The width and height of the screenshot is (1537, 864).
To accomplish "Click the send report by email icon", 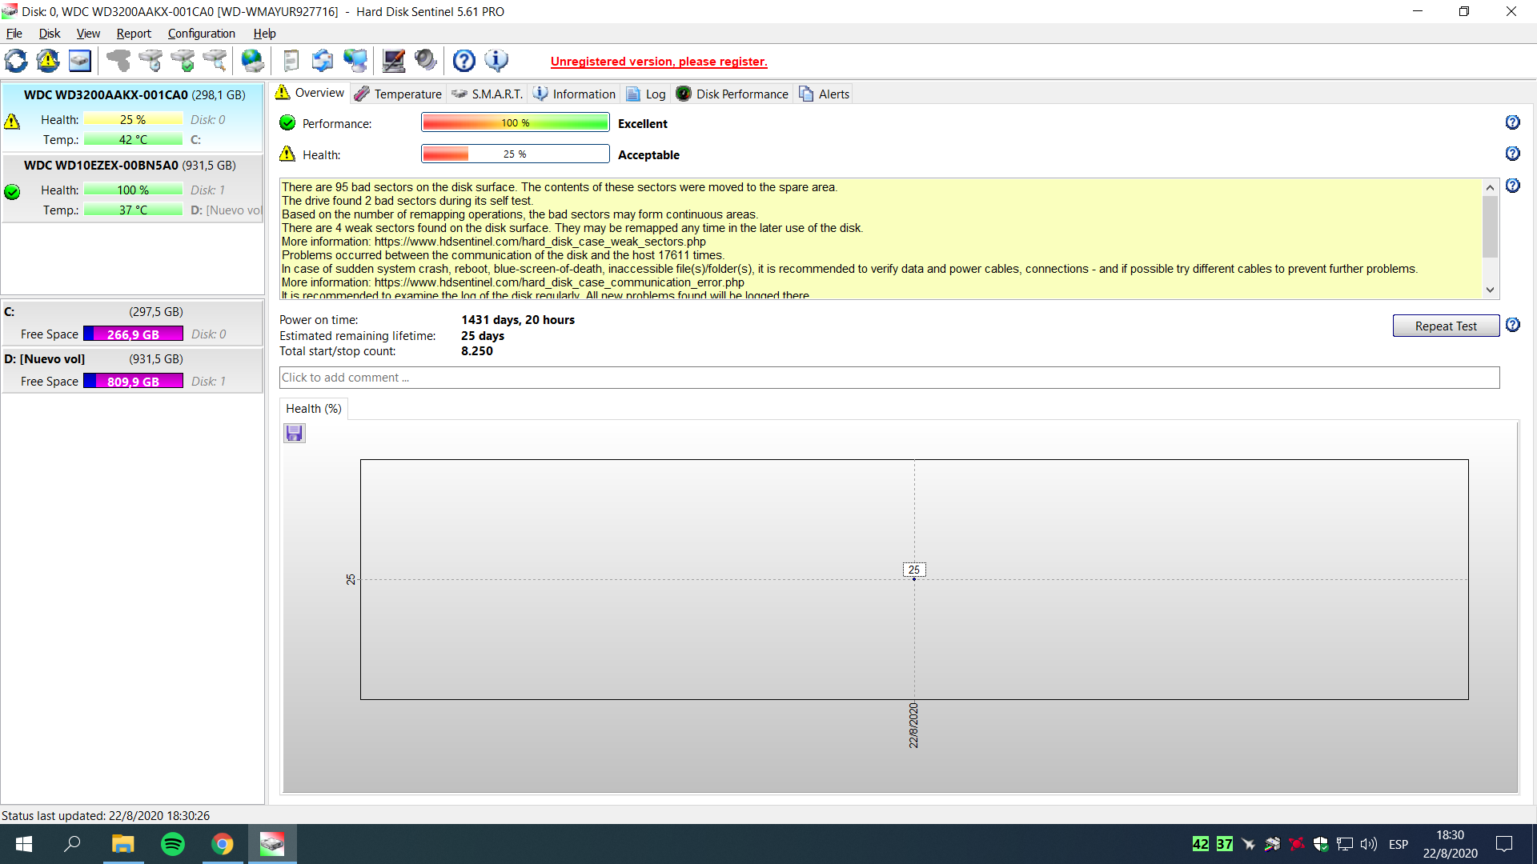I will 323,61.
